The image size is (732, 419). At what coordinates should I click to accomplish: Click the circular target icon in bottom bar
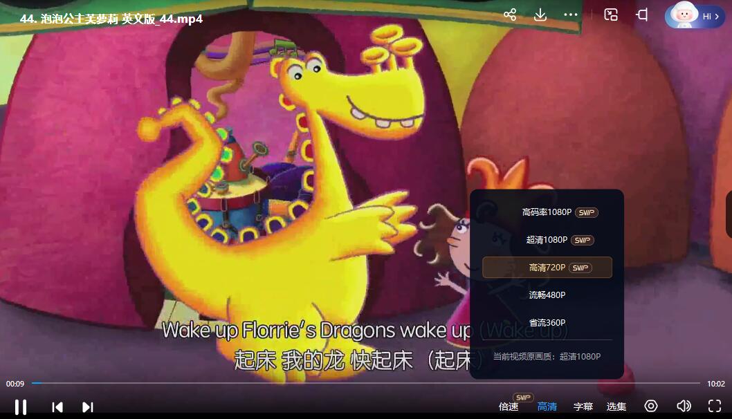651,406
